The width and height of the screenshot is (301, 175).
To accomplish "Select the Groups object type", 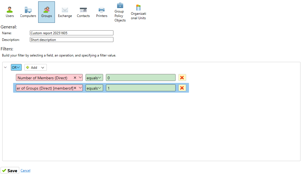I will pos(47,12).
